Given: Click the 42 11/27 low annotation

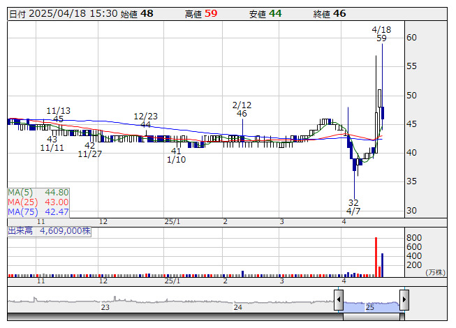Looking at the screenshot, I should [x=90, y=150].
